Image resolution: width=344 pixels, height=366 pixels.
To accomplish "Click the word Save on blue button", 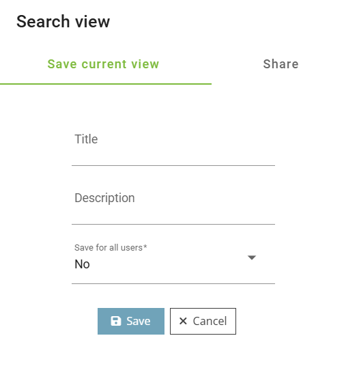I will [x=139, y=321].
